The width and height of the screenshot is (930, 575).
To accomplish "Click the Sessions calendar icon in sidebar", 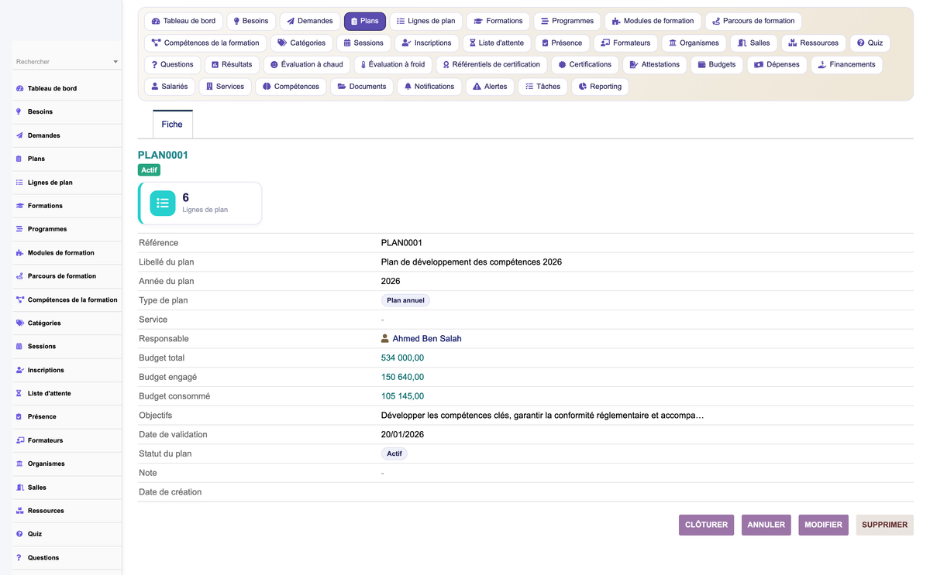I will 19,347.
